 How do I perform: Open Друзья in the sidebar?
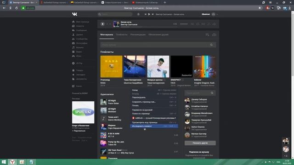(x=78, y=35)
